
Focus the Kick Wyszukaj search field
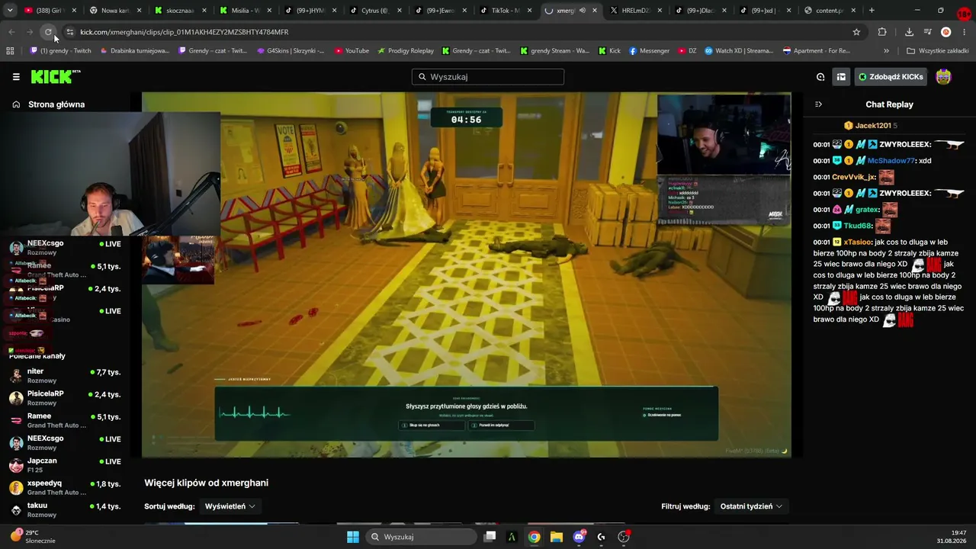click(x=488, y=77)
